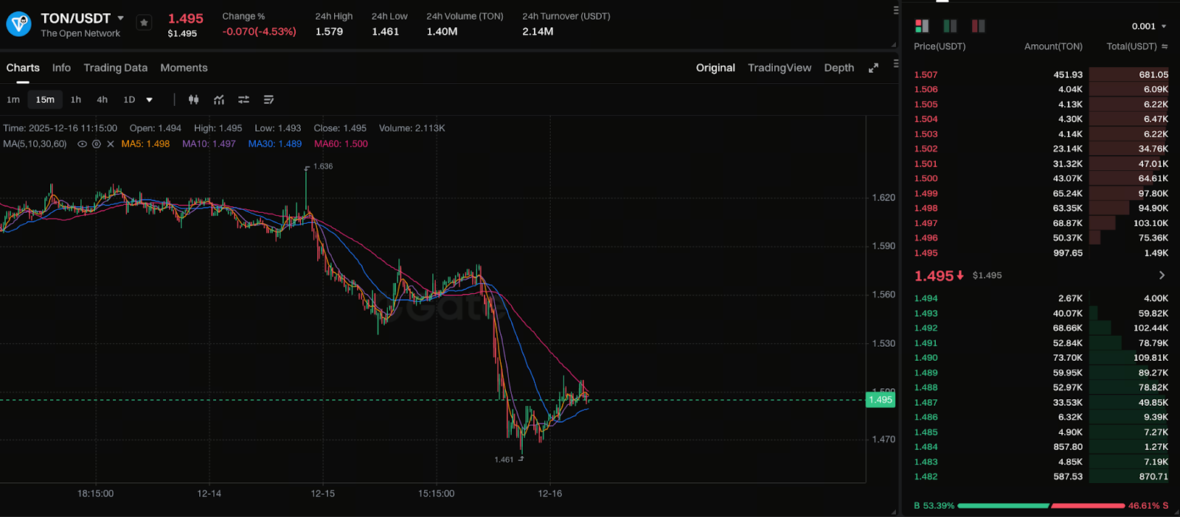Open the drawing tools icon

268,99
